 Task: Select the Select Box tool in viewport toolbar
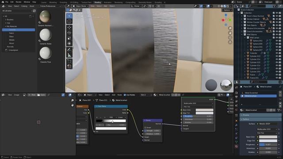(x=69, y=16)
